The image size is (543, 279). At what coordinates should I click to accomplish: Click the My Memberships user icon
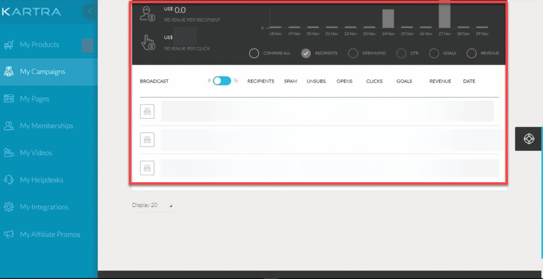coord(8,125)
